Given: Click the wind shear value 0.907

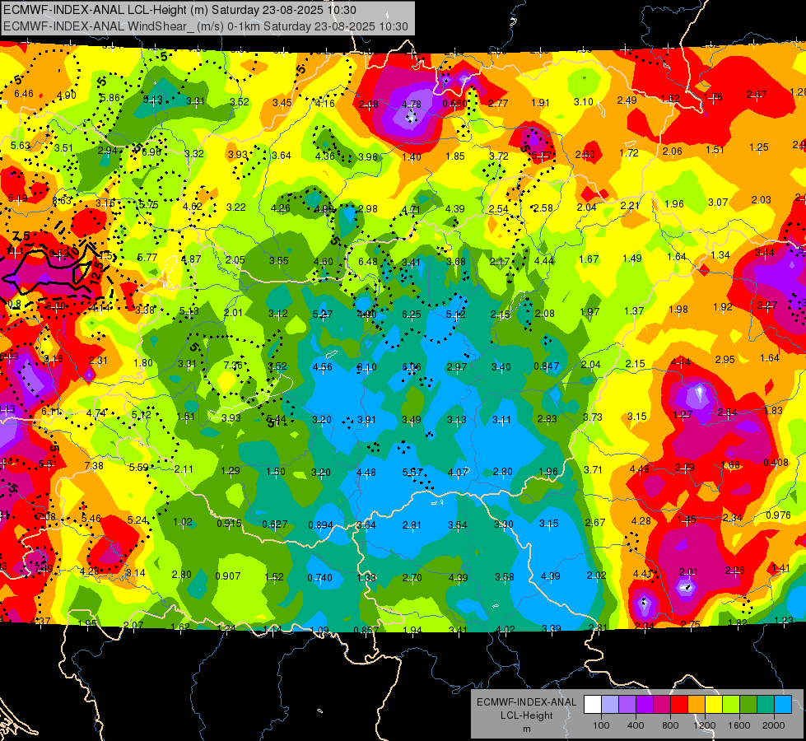Looking at the screenshot, I should 228,576.
